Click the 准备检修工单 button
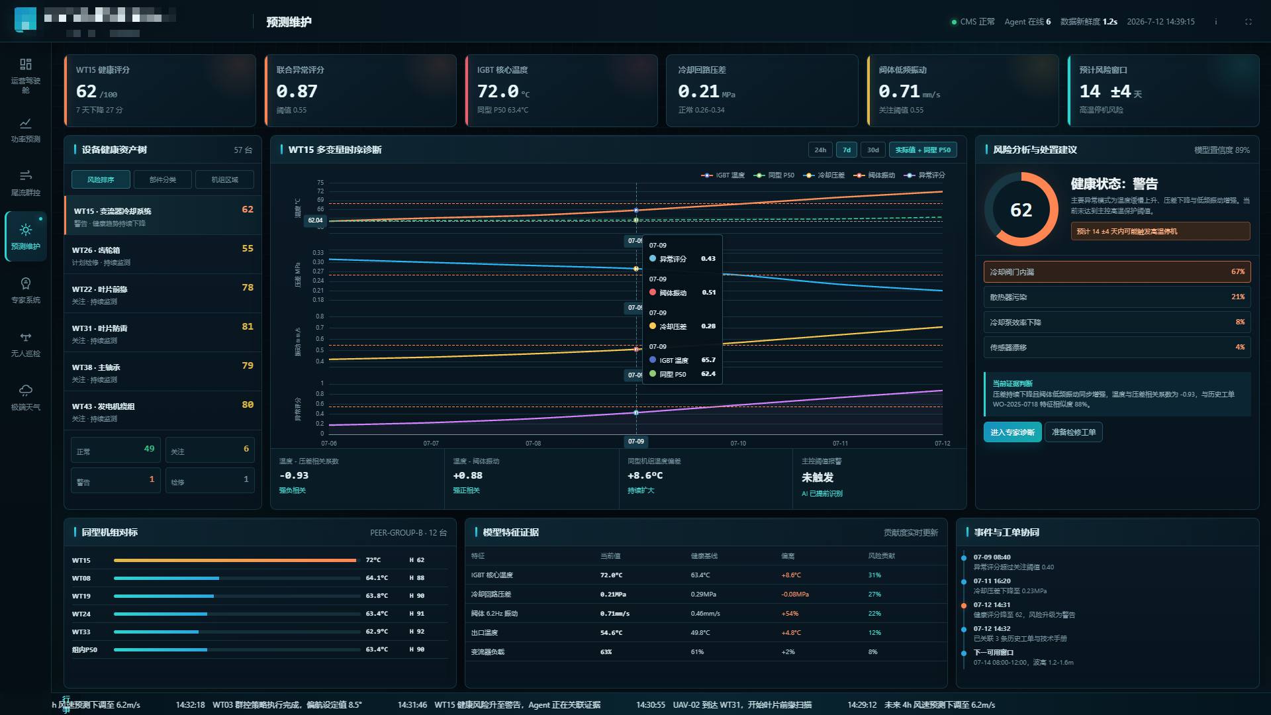 (x=1074, y=432)
